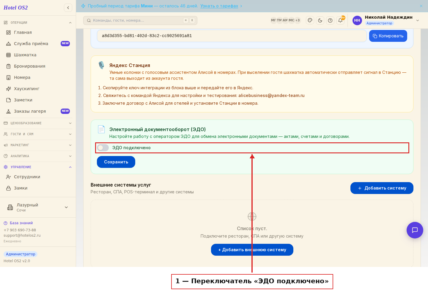Click Добавить внешнюю систему button
The image size is (428, 296).
pyautogui.click(x=252, y=250)
